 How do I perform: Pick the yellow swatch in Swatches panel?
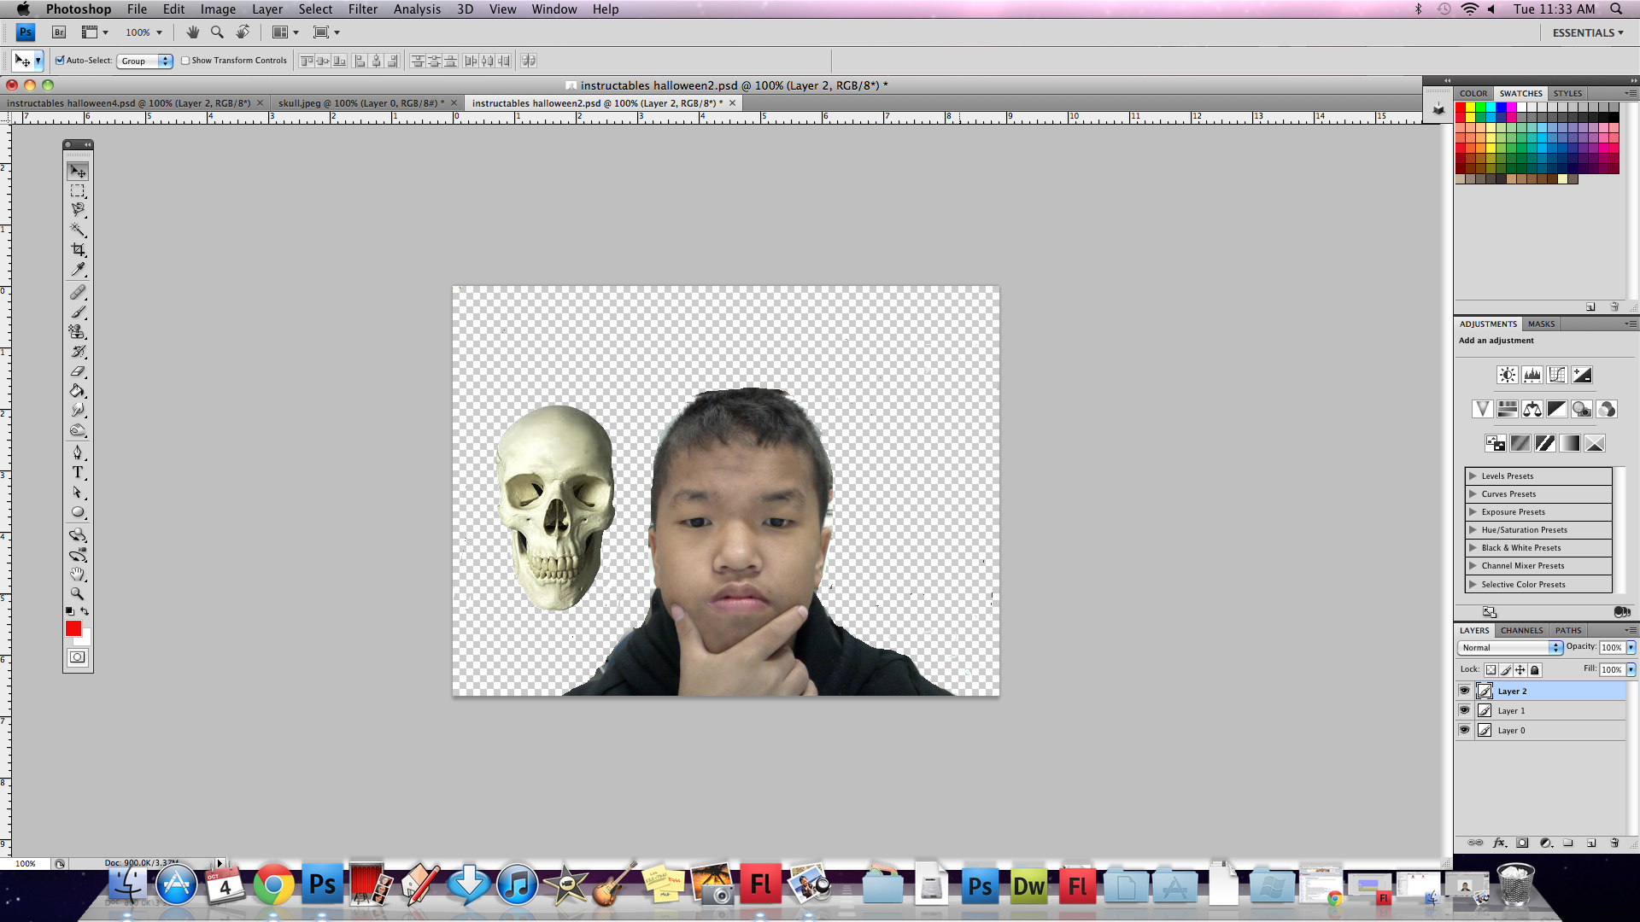(x=1471, y=108)
